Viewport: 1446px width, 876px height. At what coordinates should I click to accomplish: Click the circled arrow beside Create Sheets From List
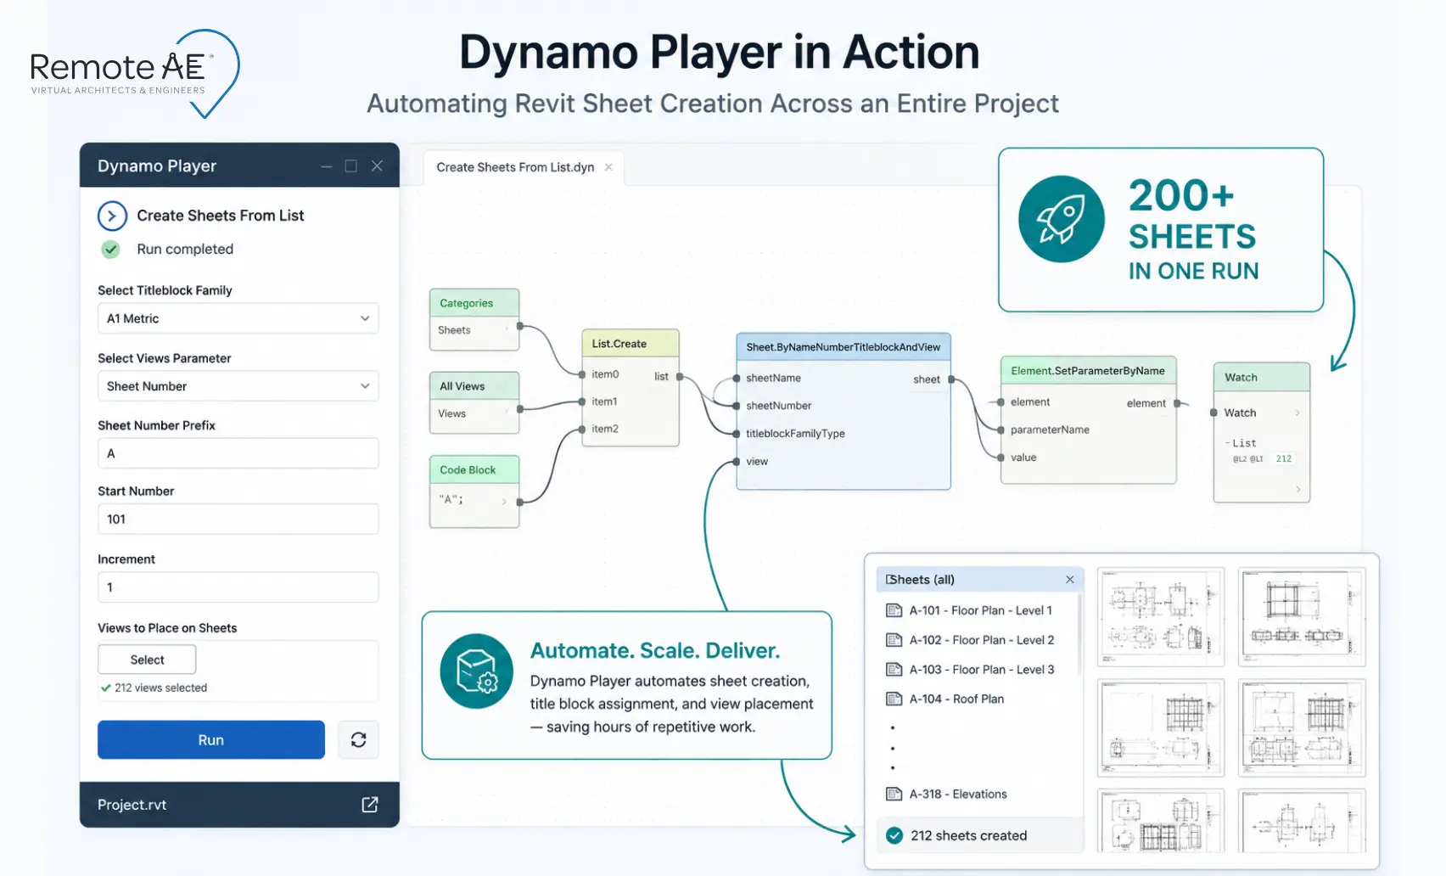pyautogui.click(x=112, y=216)
